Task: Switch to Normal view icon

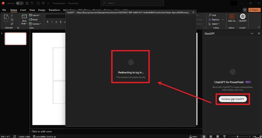Action: pos(204,136)
